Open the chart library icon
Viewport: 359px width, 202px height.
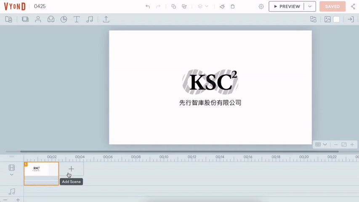click(64, 19)
